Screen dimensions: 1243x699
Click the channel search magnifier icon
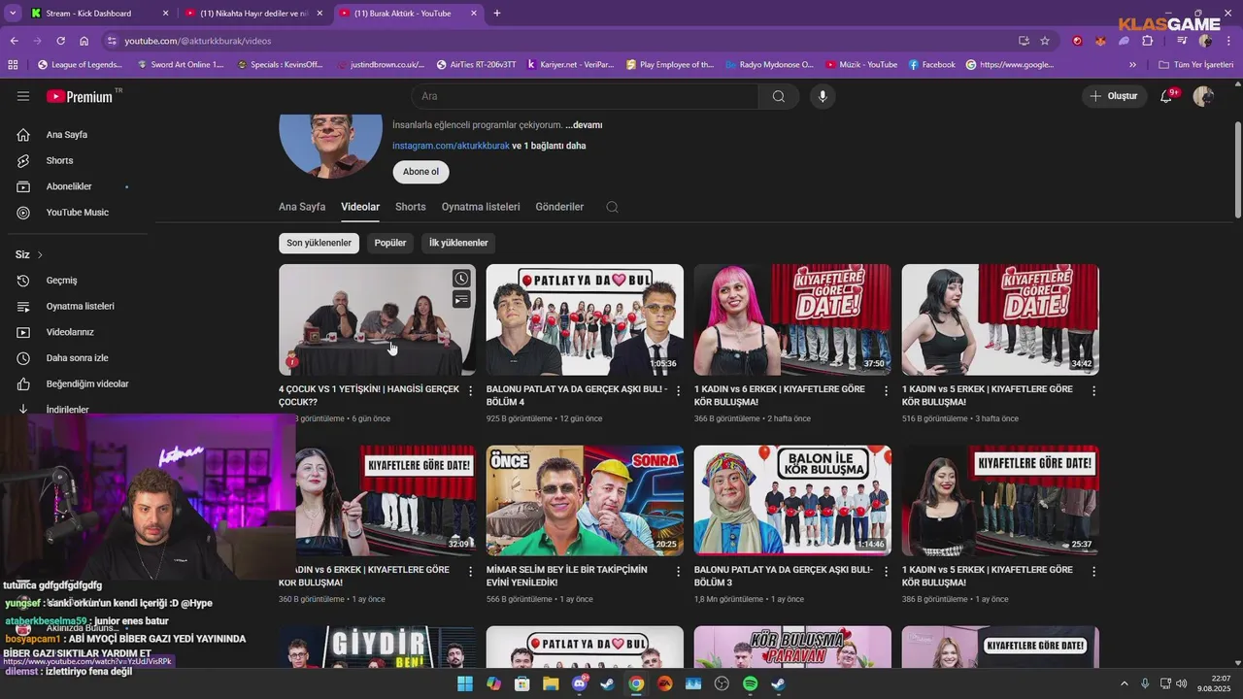pyautogui.click(x=612, y=207)
